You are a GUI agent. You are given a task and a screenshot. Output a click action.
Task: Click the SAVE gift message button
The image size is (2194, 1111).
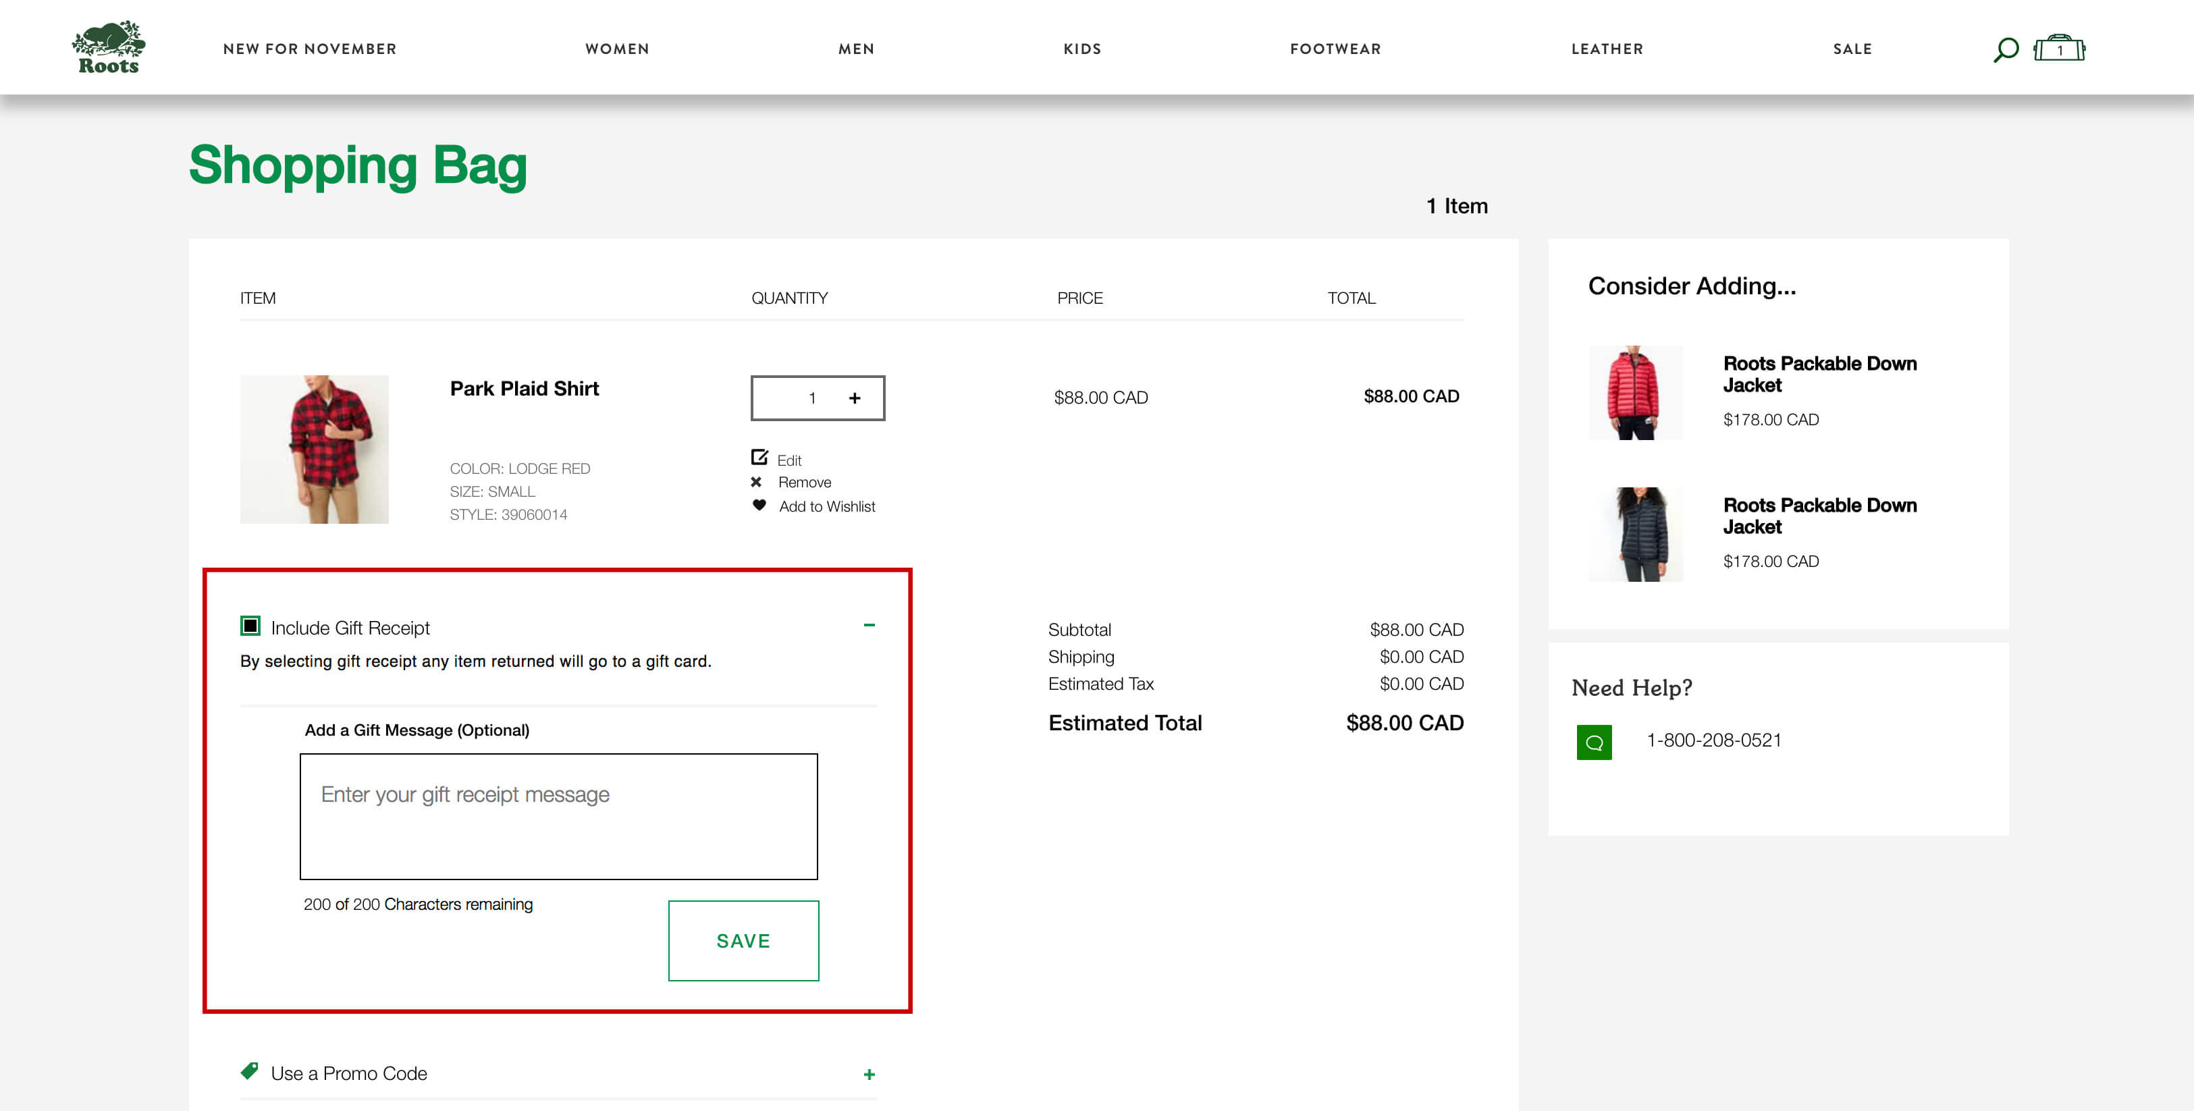743,941
